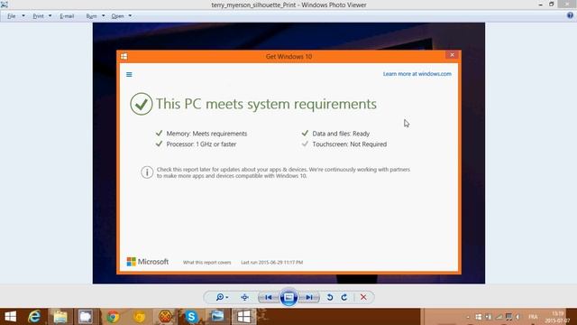Screen dimensions: 577x325
Task: Expand the Open dropdown arrow
Action: 130,16
